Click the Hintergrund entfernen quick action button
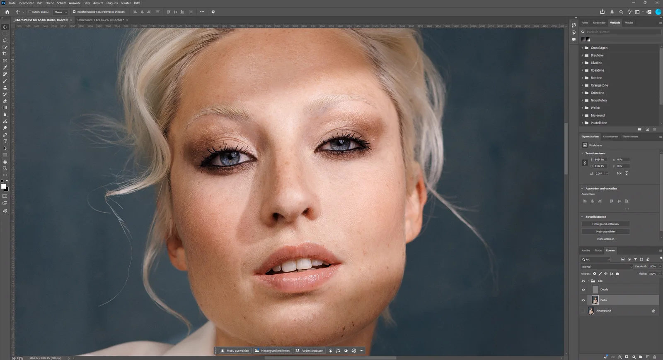The width and height of the screenshot is (663, 360). pyautogui.click(x=605, y=224)
